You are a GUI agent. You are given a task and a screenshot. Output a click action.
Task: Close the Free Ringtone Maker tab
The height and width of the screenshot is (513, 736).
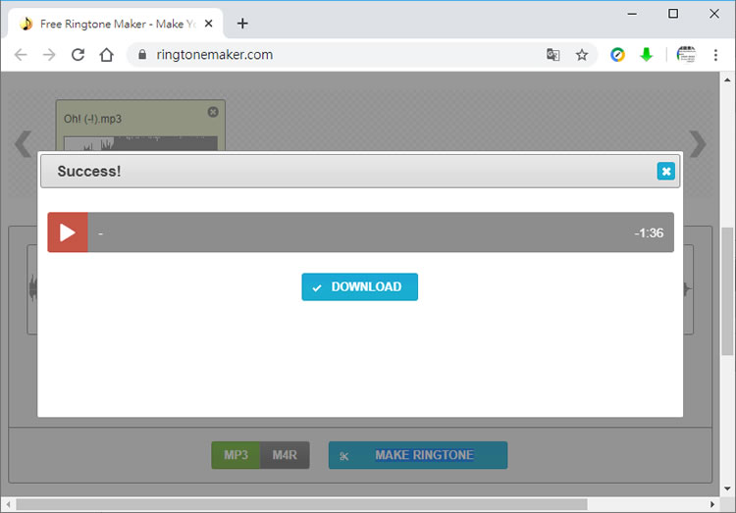point(209,24)
